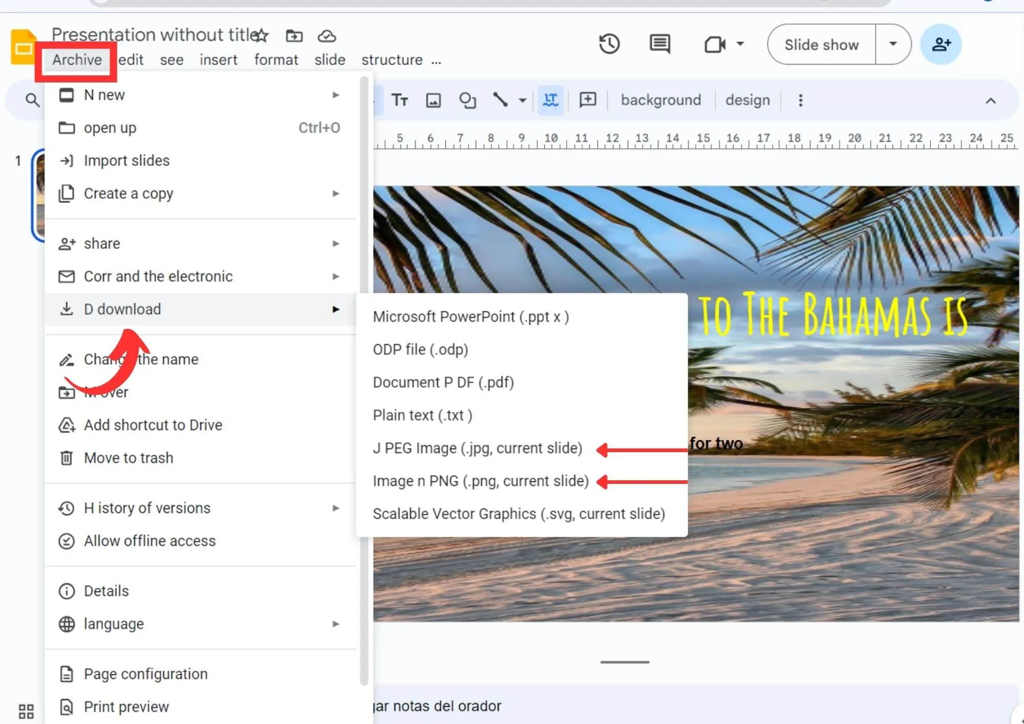Select the 'D download' menu entry
The width and height of the screenshot is (1024, 724).
click(200, 309)
